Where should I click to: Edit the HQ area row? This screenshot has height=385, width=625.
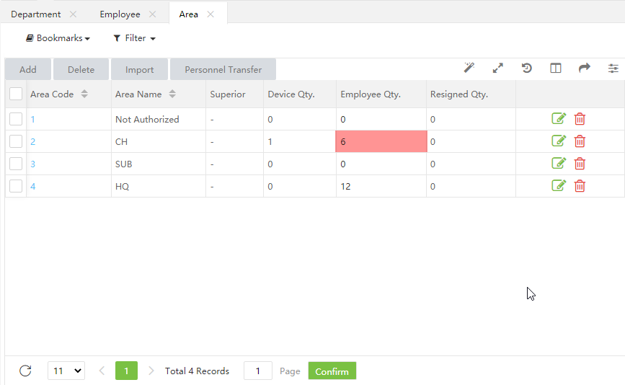(559, 186)
